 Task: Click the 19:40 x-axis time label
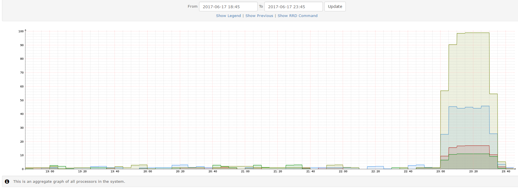[x=115, y=171]
